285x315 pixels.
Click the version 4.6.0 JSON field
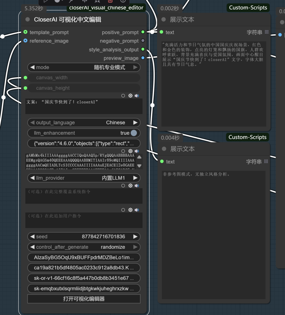point(84,143)
